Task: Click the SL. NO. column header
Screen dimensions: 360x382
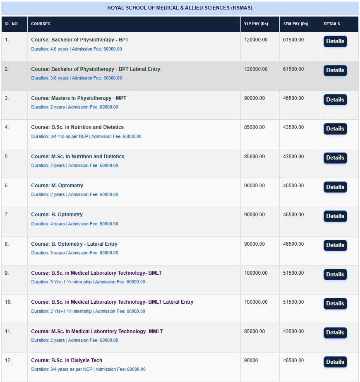Action: (12, 24)
